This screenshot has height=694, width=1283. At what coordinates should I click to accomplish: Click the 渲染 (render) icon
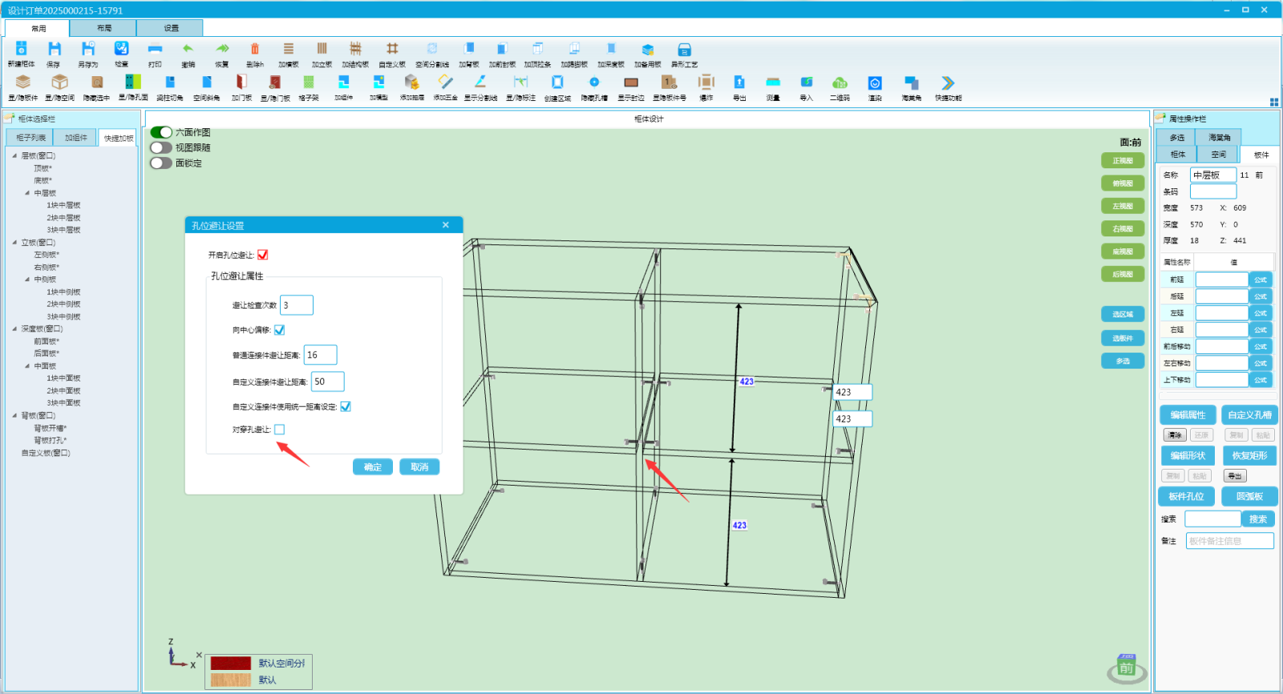tap(875, 83)
